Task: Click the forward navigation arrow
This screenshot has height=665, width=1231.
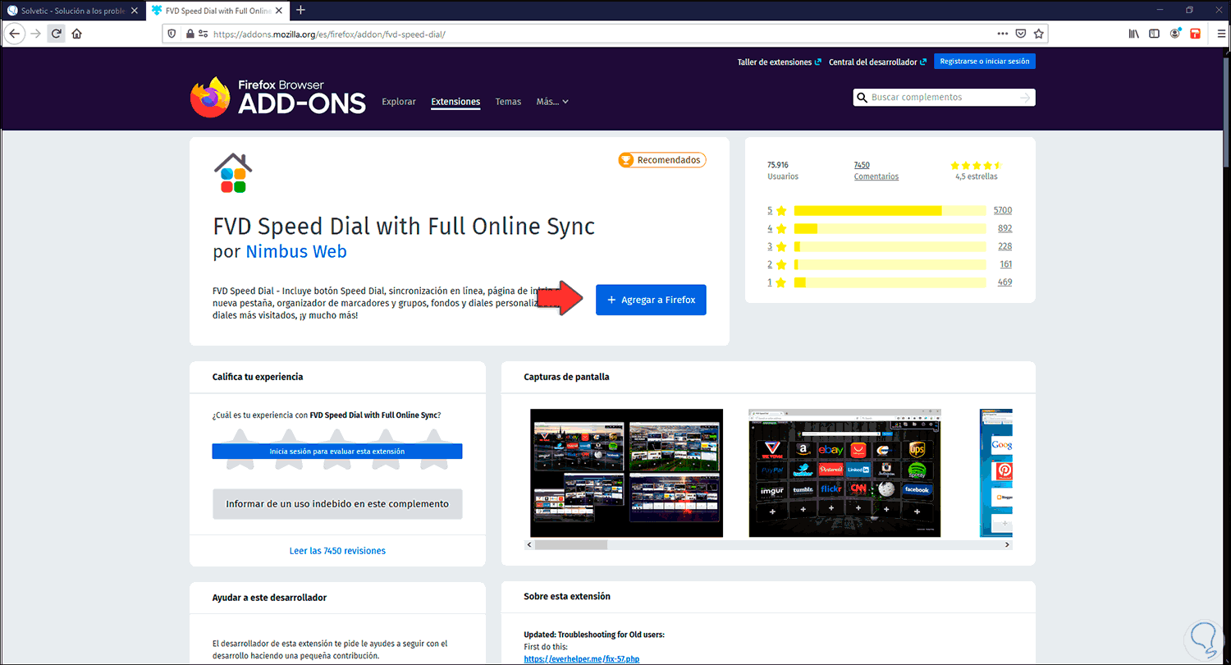Action: pos(35,34)
